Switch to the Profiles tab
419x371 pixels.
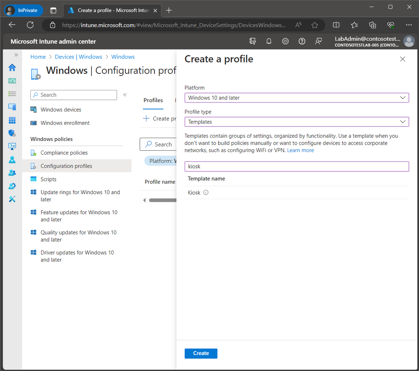click(x=153, y=100)
